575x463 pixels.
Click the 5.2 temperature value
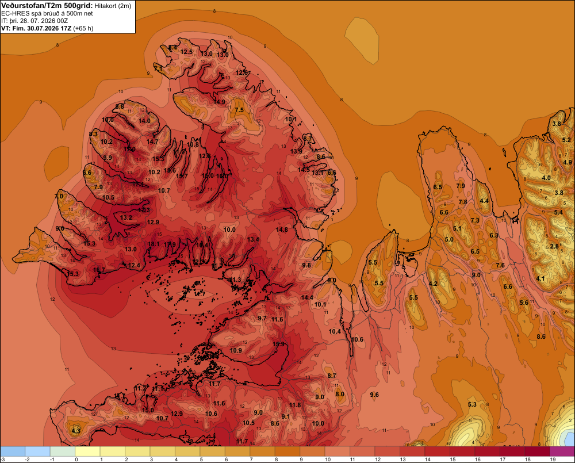click(566, 140)
